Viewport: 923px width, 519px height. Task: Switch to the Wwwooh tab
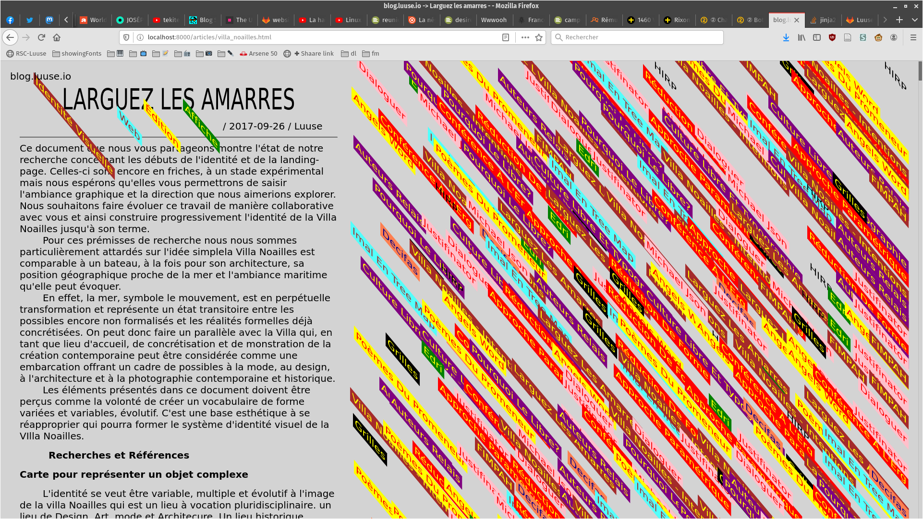click(493, 20)
